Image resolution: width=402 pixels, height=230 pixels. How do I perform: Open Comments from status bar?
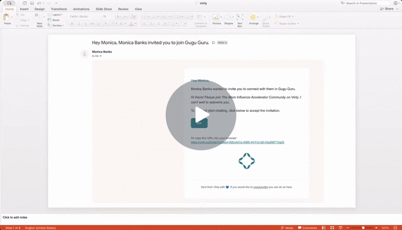(x=307, y=227)
